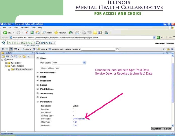Click the Start Date value link
The width and height of the screenshot is (181, 136).
click(x=75, y=122)
